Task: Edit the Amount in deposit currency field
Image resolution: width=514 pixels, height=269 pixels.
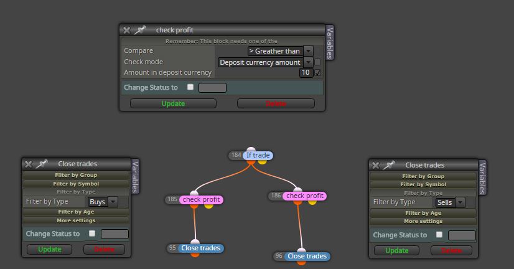Action: tap(306, 72)
